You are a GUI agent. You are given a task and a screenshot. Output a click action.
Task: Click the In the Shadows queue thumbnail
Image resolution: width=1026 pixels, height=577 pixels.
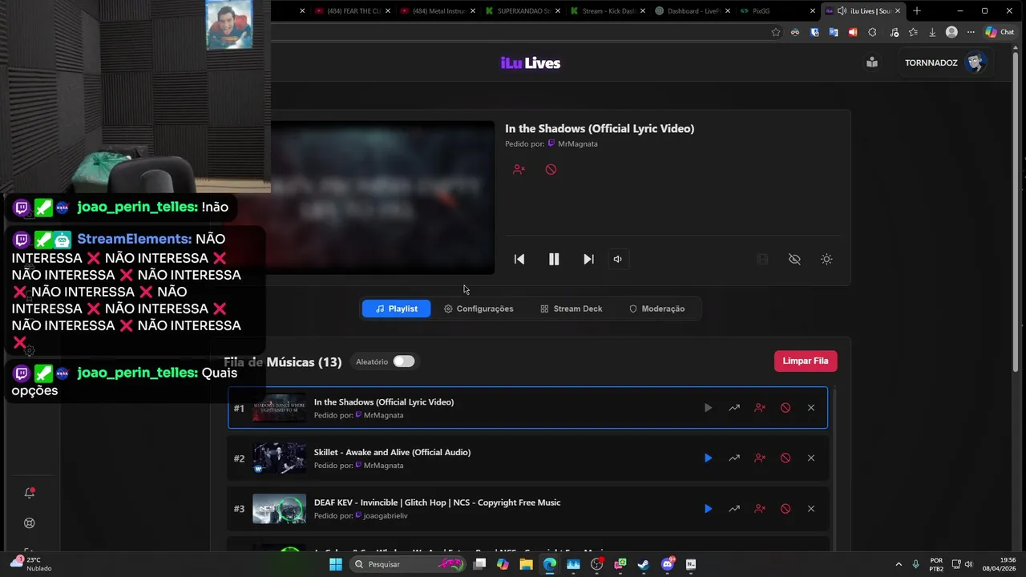pyautogui.click(x=279, y=408)
